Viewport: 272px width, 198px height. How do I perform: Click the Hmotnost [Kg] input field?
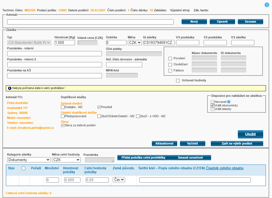[x=64, y=42]
